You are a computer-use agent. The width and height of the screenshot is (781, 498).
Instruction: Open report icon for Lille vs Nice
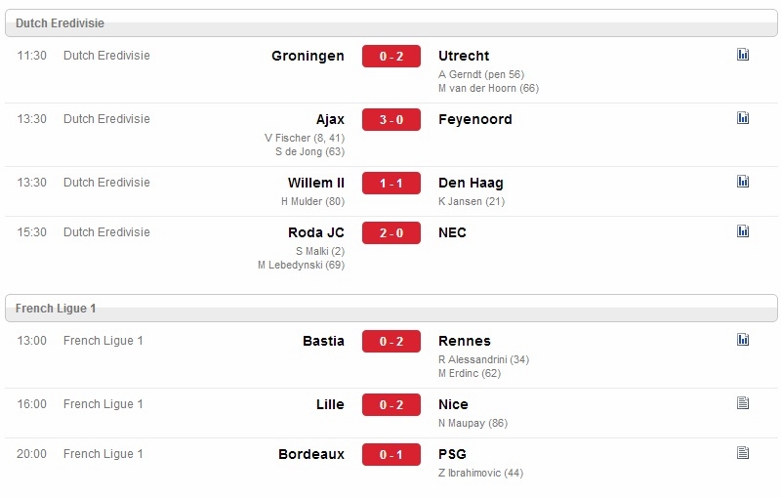(743, 402)
